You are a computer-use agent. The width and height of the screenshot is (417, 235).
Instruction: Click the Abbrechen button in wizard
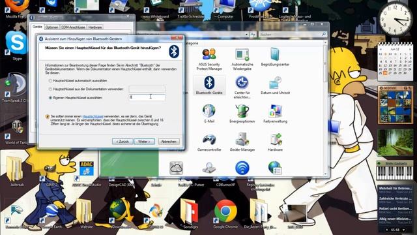pyautogui.click(x=169, y=142)
